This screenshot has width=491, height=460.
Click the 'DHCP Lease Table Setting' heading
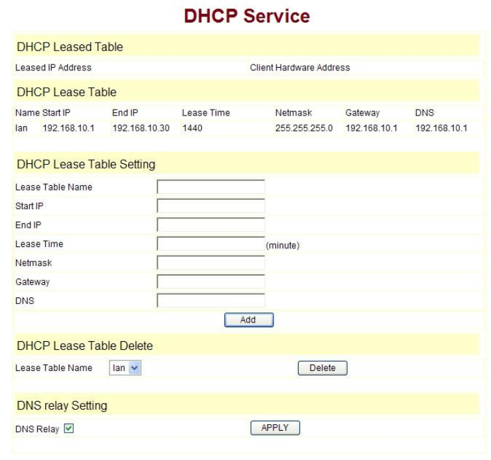pos(86,165)
